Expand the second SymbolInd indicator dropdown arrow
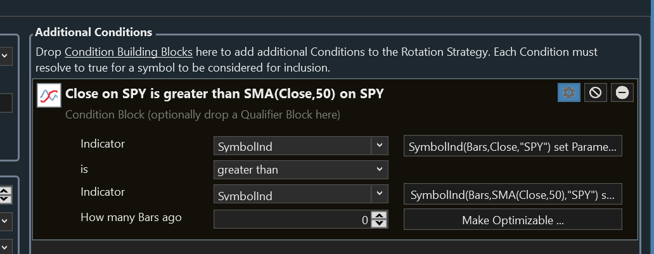The height and width of the screenshot is (254, 654). 379,193
